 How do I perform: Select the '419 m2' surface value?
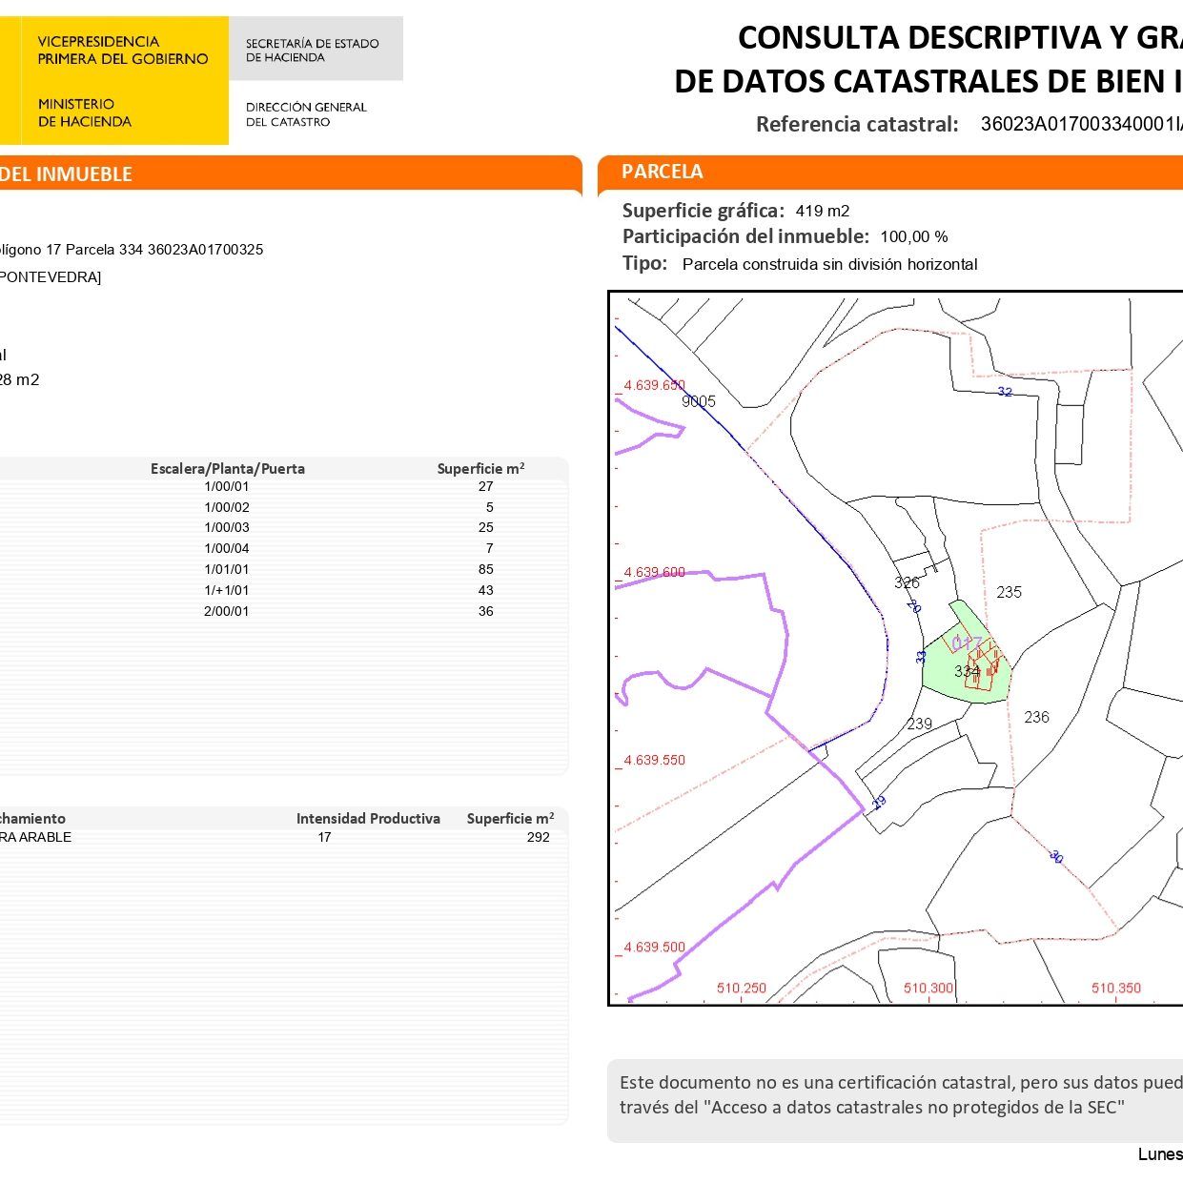coord(823,211)
